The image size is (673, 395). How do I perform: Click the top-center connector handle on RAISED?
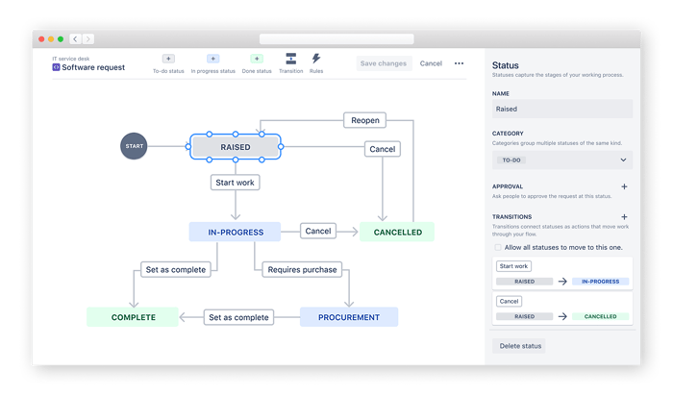236,135
